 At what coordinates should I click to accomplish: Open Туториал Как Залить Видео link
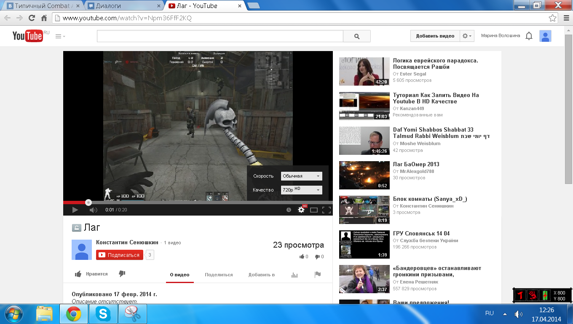pos(436,98)
